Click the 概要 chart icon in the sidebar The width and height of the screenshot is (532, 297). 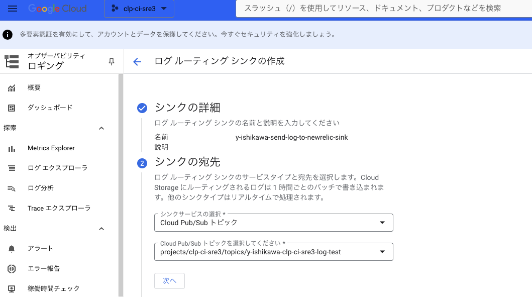click(12, 88)
